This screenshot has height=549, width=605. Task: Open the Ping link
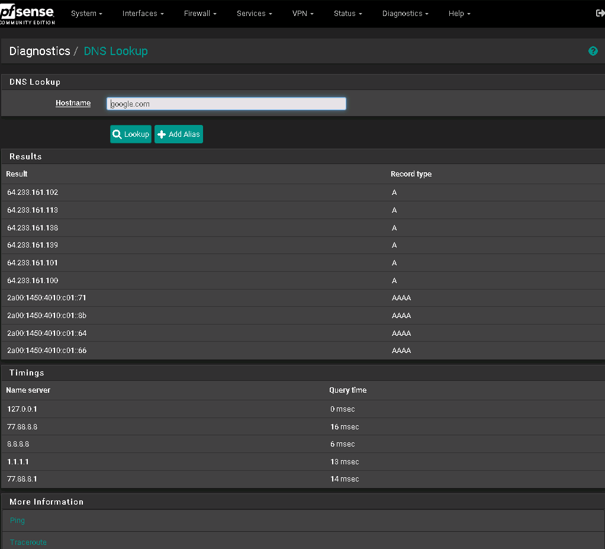[17, 521]
